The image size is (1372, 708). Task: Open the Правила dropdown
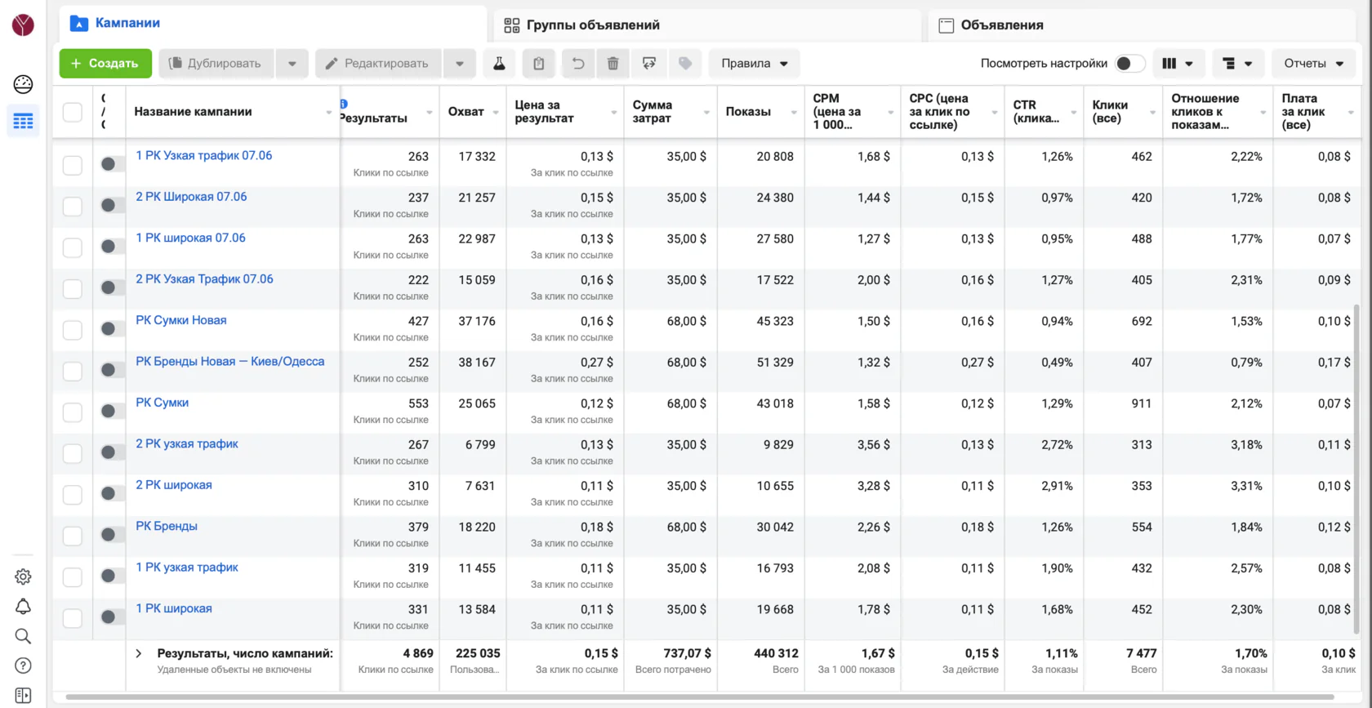click(754, 63)
